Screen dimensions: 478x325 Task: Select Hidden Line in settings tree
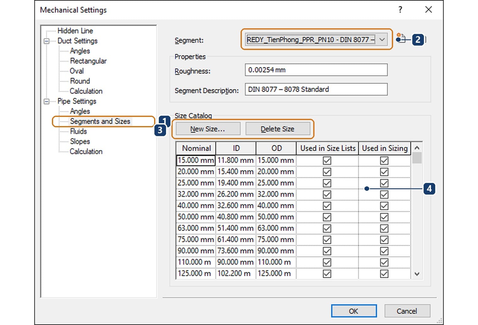pos(75,31)
